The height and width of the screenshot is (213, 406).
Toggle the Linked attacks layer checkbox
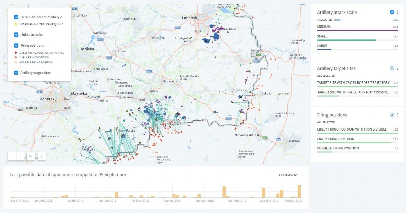[x=16, y=34]
